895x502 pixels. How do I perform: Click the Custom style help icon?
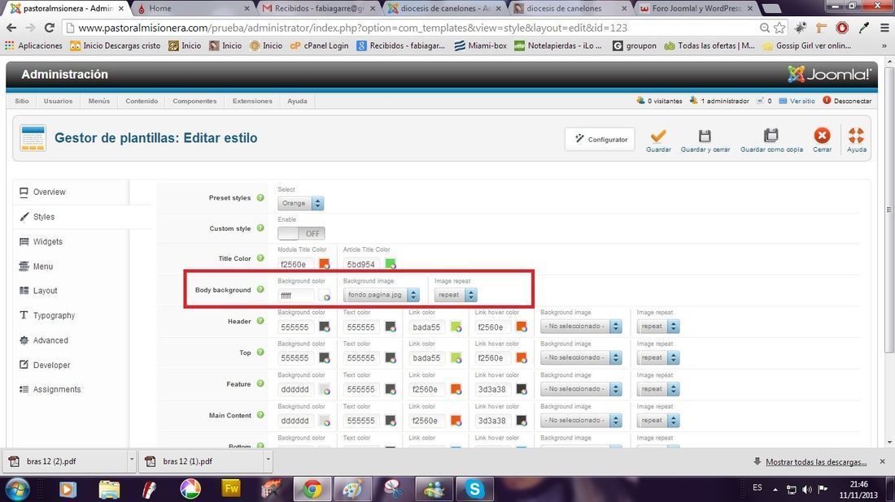click(x=260, y=228)
